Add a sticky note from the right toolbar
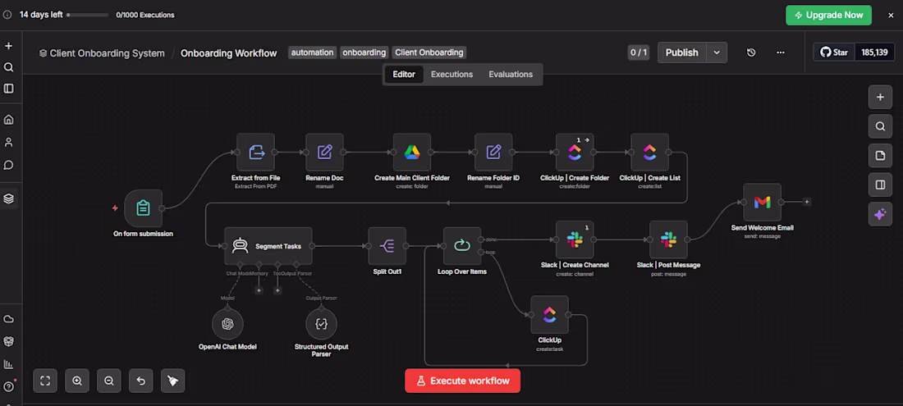 [880, 156]
